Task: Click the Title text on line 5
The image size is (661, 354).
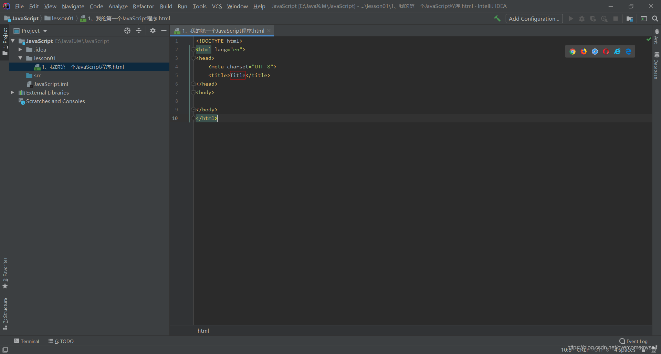Action: [238, 75]
